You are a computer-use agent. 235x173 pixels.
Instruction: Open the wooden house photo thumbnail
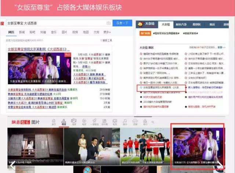tap(35, 146)
